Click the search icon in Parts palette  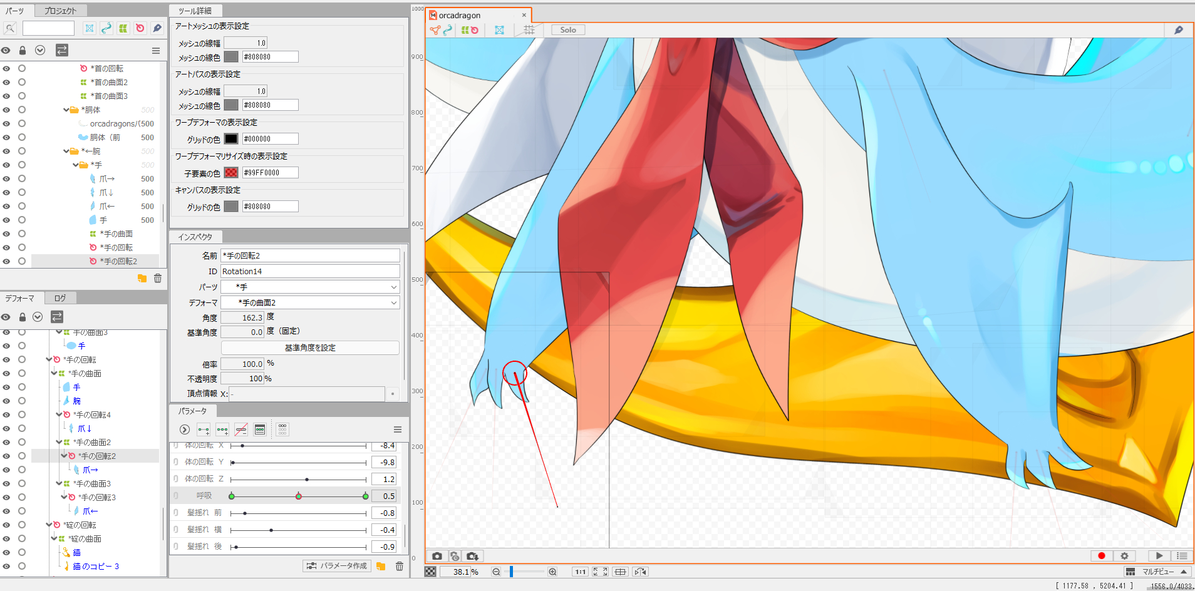coord(10,28)
